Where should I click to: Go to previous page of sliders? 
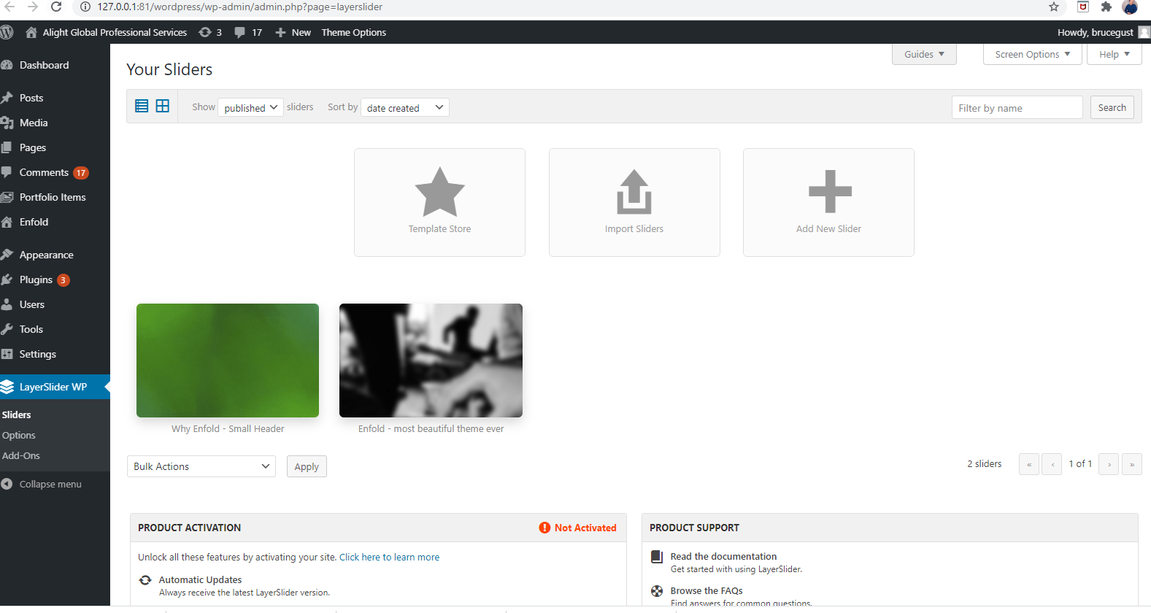(x=1052, y=464)
